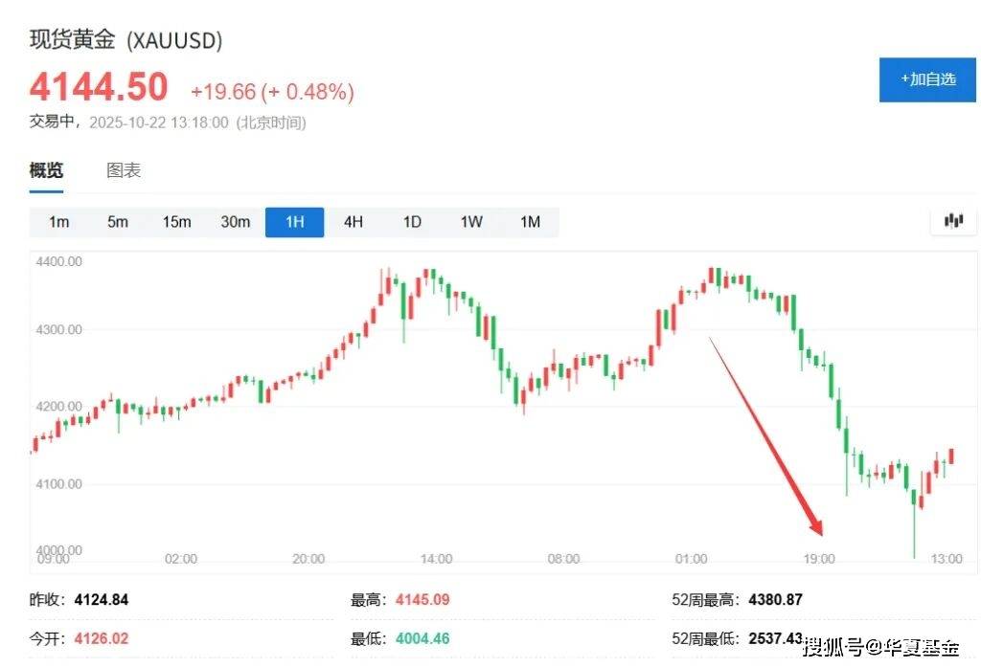The image size is (981, 668).
Task: Choose the 1W weekly timeframe
Action: (x=471, y=222)
